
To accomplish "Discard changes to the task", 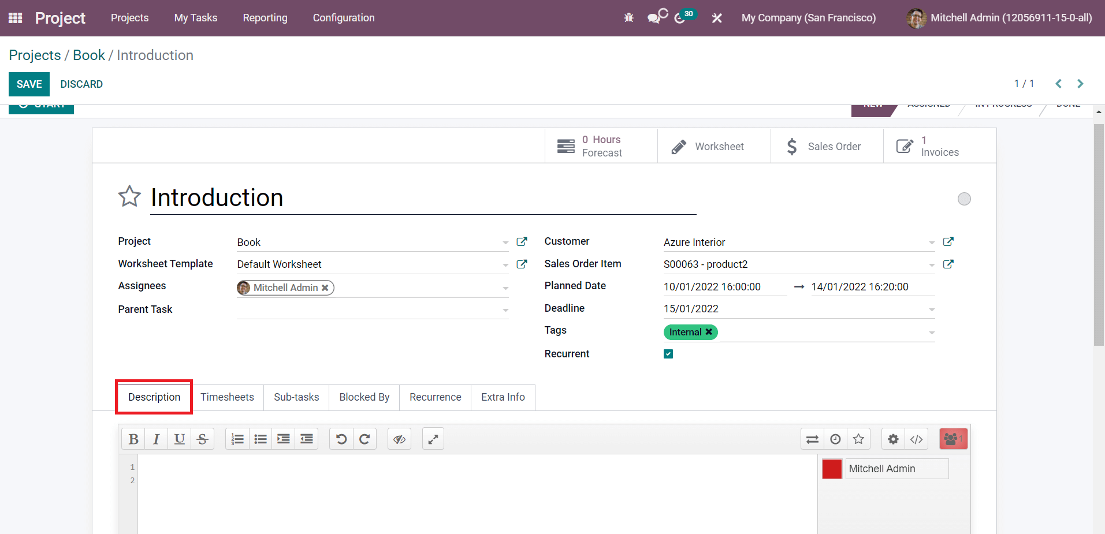I will pos(81,84).
